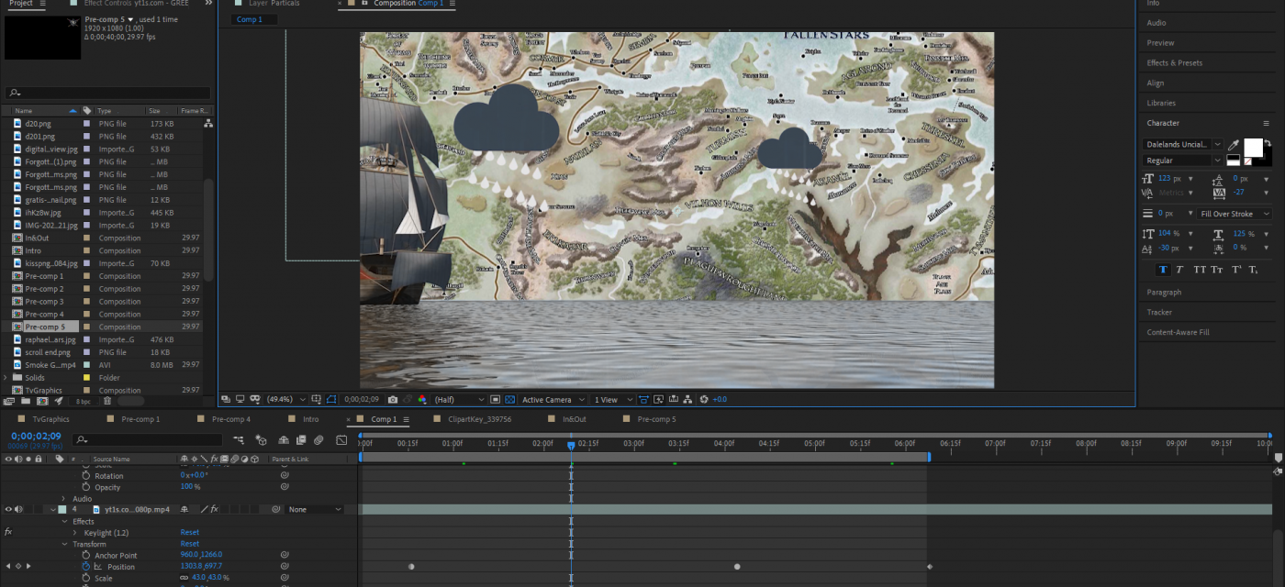Reset the Keylight (1.2) effect
The height and width of the screenshot is (587, 1285).
click(x=189, y=532)
